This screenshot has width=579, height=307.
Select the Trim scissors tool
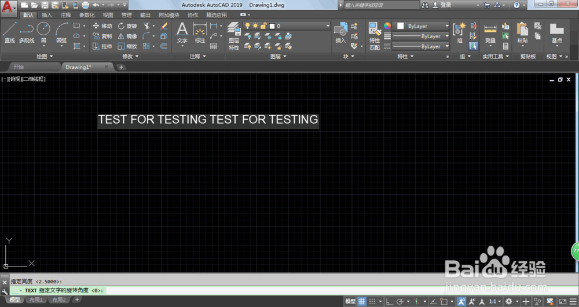146,26
